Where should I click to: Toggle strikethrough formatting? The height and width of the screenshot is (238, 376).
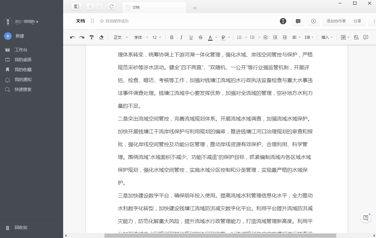pos(201,37)
